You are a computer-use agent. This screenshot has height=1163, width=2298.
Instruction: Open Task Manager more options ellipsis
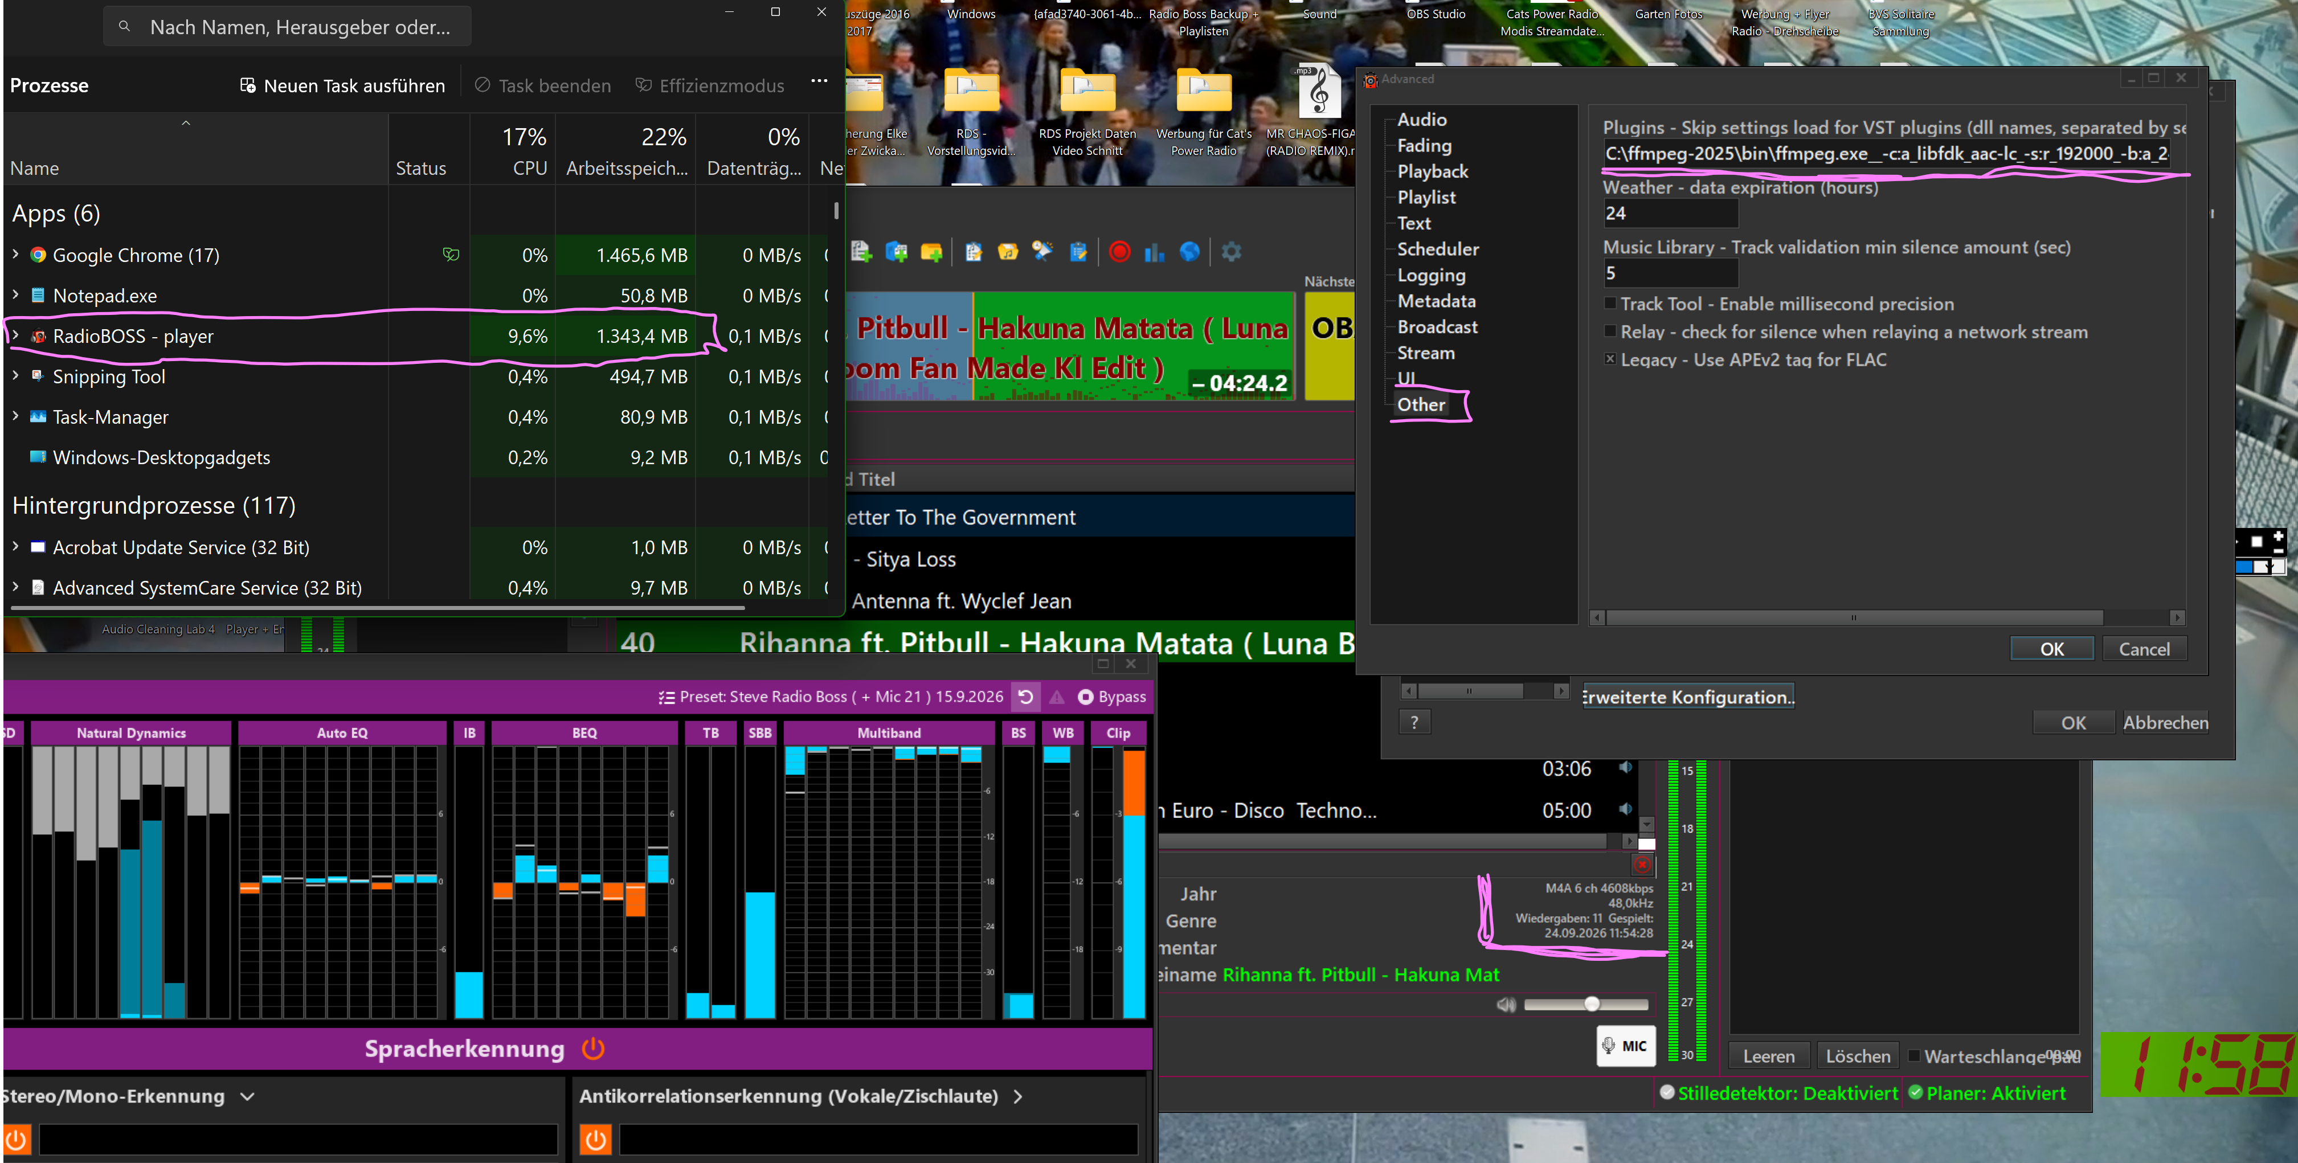click(x=819, y=81)
